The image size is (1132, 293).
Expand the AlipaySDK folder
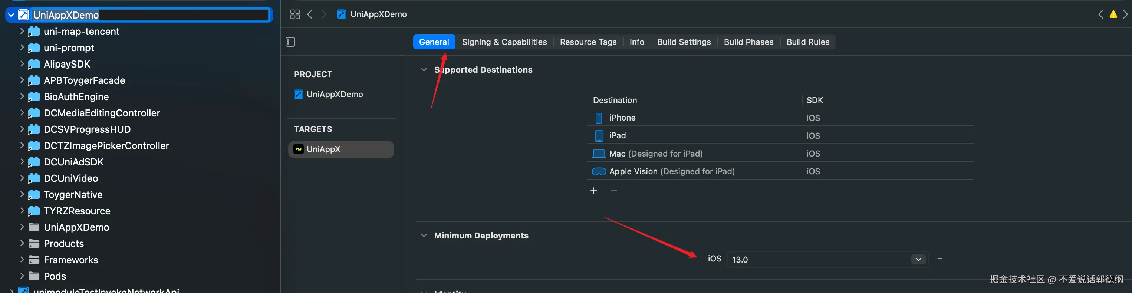tap(22, 64)
